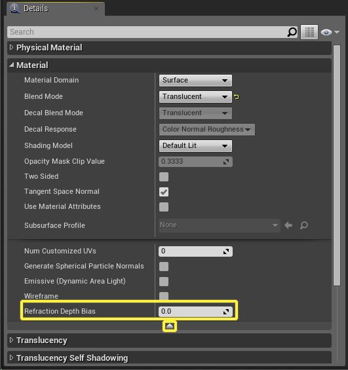The height and width of the screenshot is (370, 348).
Task: Browse to Subsurface Profile asset magnifier icon
Action: point(304,225)
